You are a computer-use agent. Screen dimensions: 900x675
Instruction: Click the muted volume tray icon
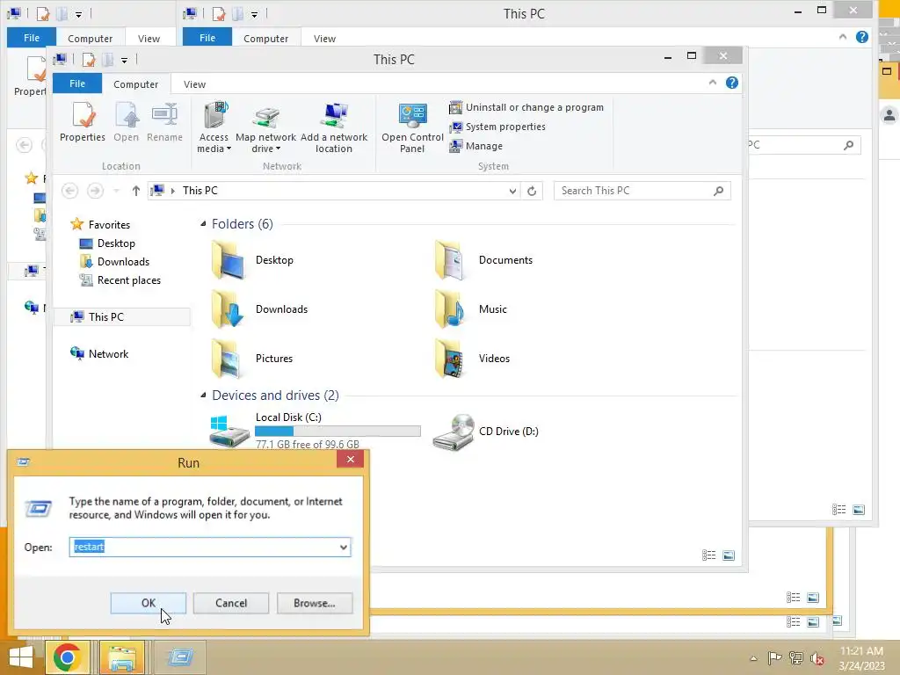[x=817, y=658]
